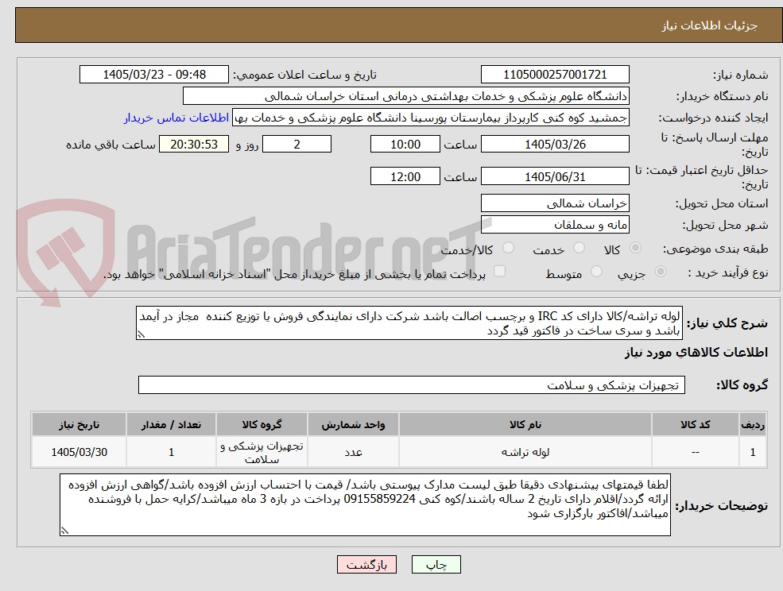Viewport: 783px width, 591px height.
Task: Click the تاریخ نیاز column header
Action: tap(79, 424)
